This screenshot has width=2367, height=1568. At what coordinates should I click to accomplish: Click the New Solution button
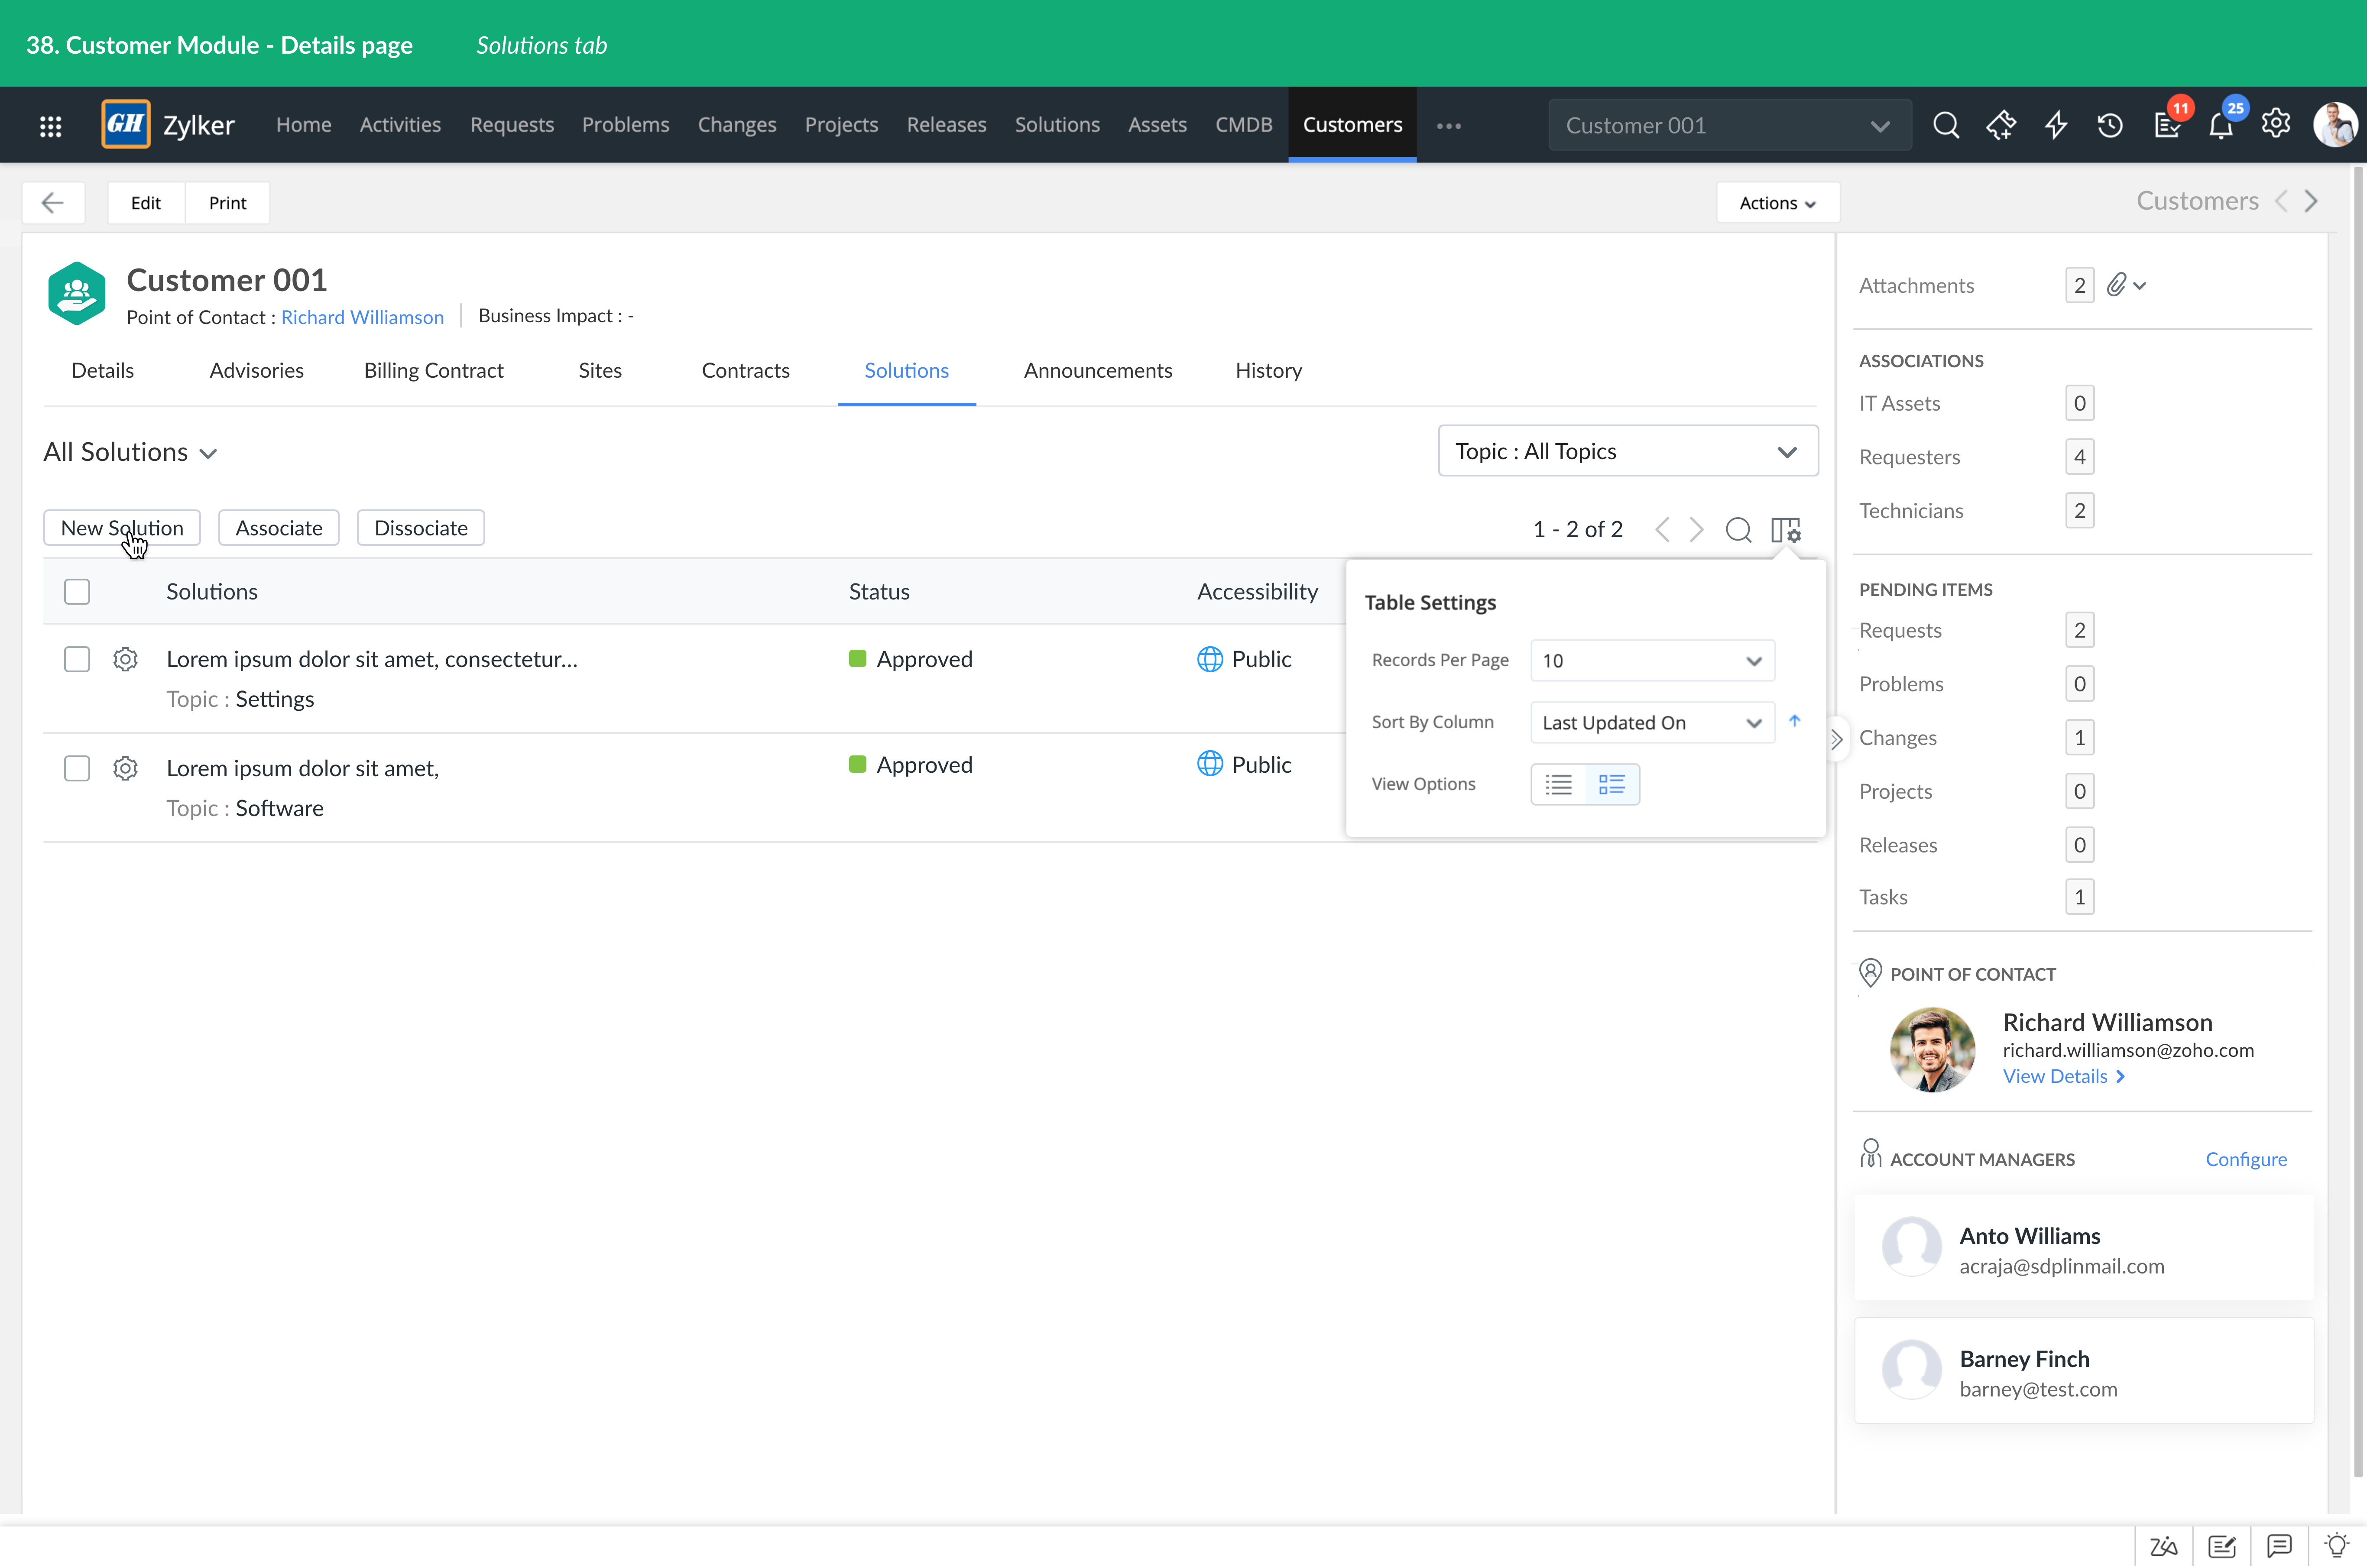point(122,528)
